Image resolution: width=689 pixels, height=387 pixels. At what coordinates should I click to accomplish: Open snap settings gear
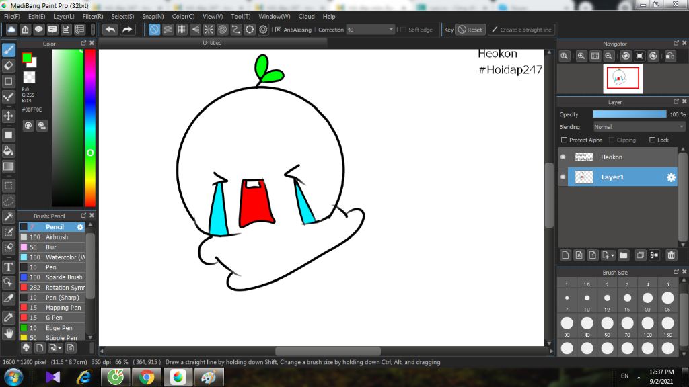point(263,30)
